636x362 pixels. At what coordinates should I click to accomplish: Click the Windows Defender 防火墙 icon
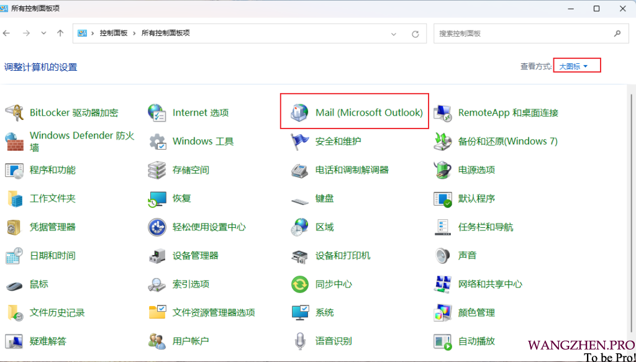(x=14, y=141)
